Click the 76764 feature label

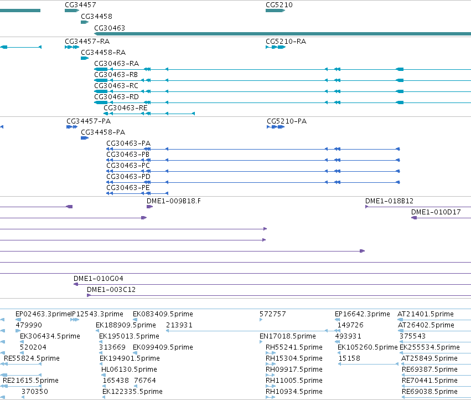coord(145,381)
